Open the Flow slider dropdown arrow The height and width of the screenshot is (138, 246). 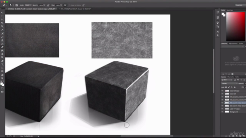tap(61, 5)
